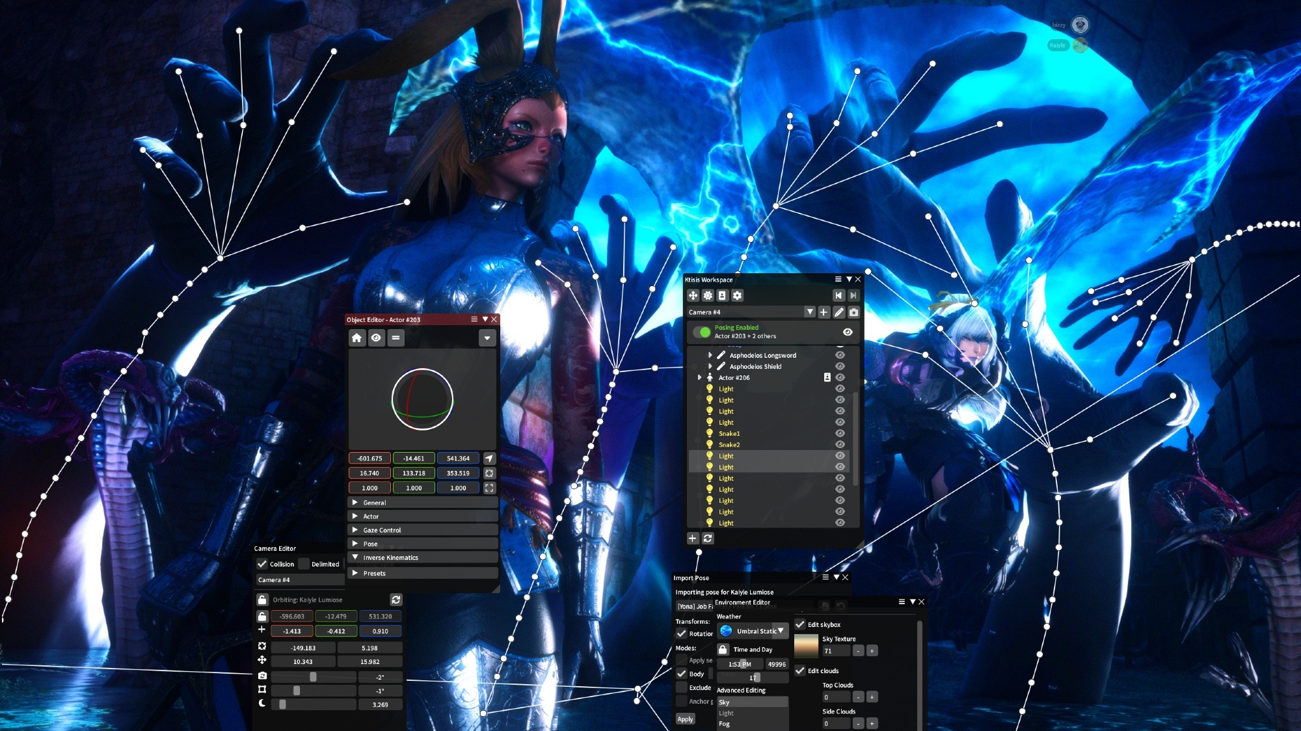Expand the Actor #206 tree node
Screen dimensions: 1301x731
(699, 377)
